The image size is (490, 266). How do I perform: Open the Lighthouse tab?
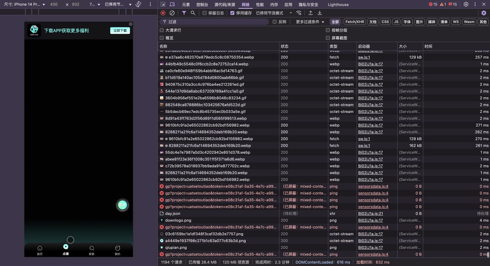coord(338,4)
